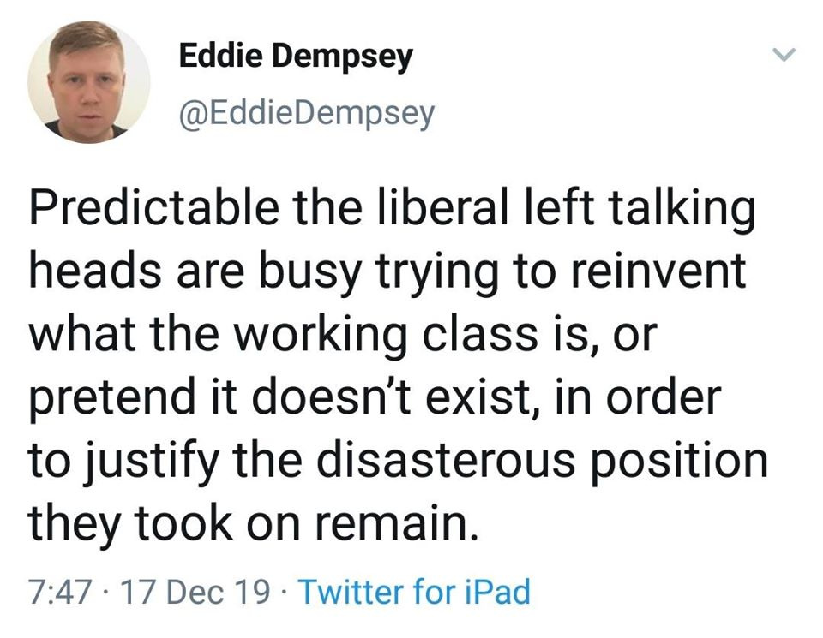Open profile via Eddie Dempsey display name
This screenshot has width=823, height=638.
296,57
